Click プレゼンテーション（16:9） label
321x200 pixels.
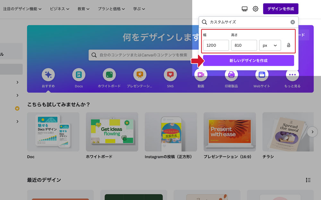tap(228, 157)
